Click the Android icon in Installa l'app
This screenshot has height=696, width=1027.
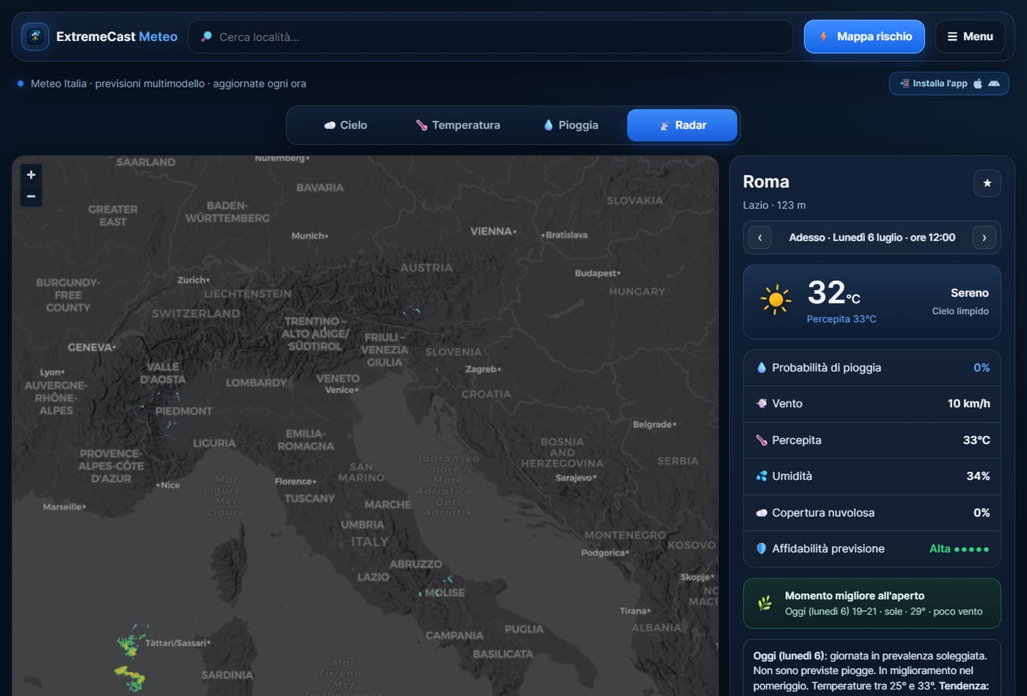[994, 84]
